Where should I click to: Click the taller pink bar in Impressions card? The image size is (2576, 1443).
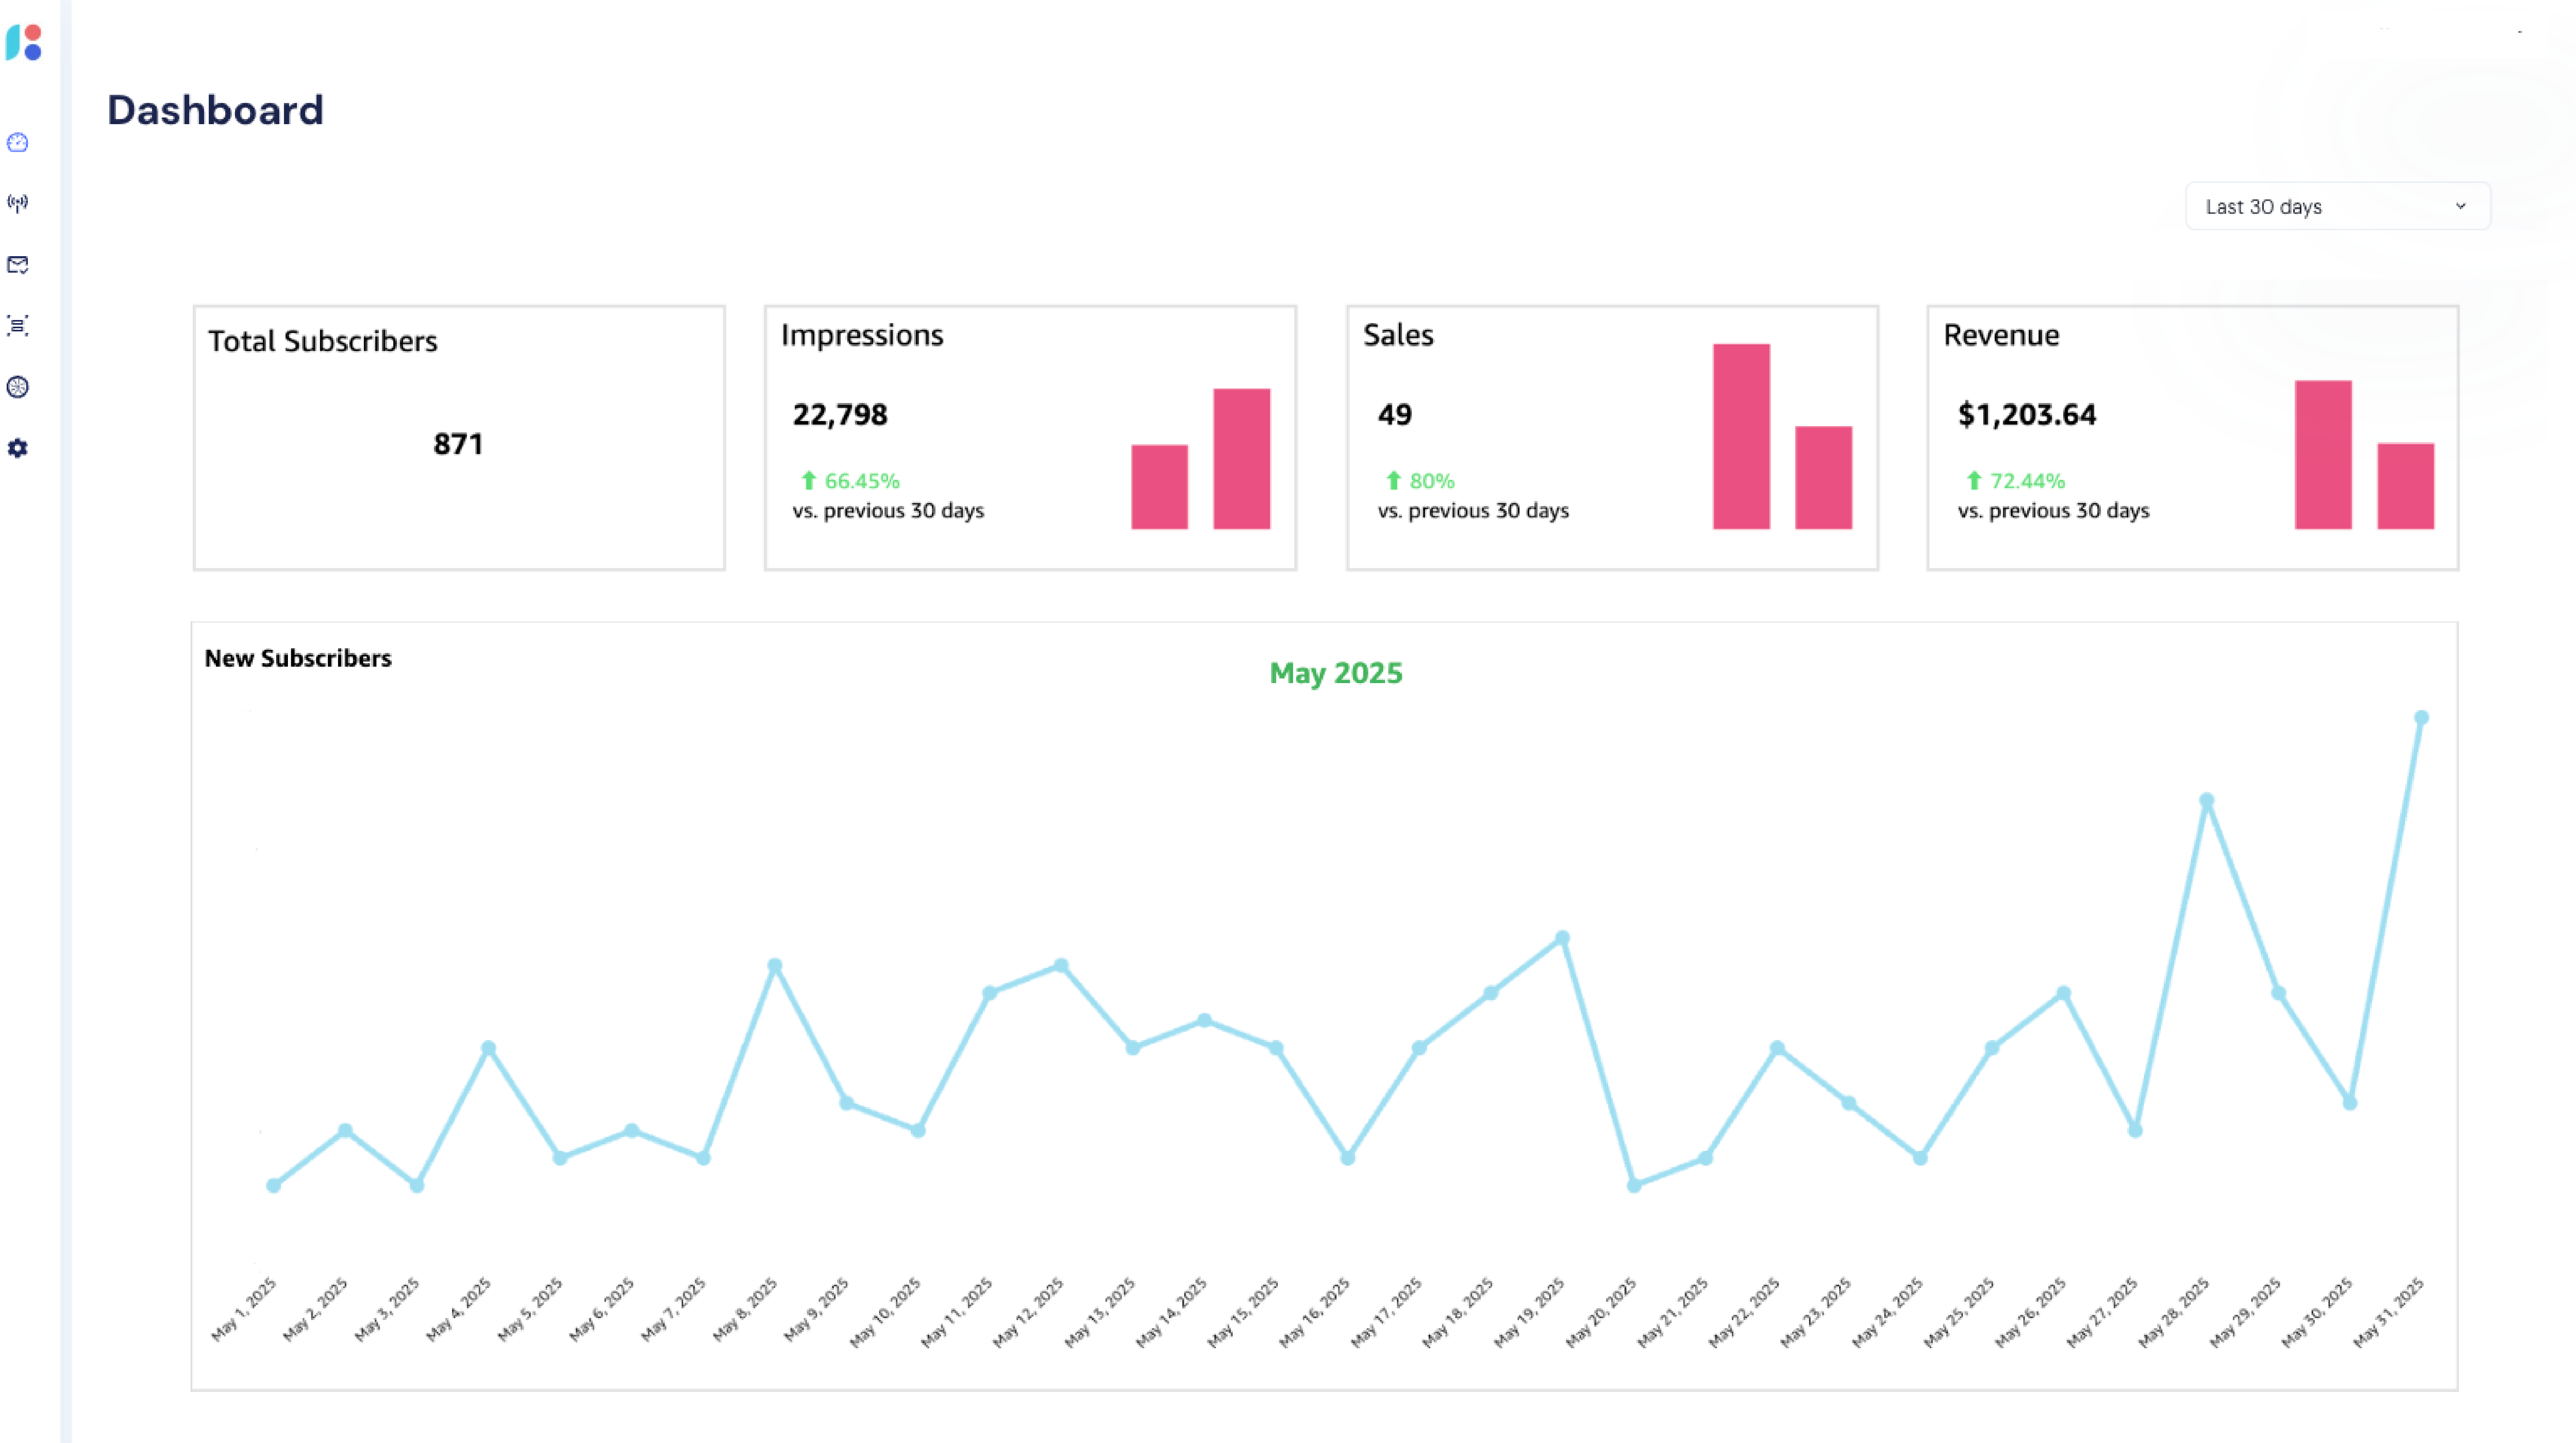tap(1242, 459)
